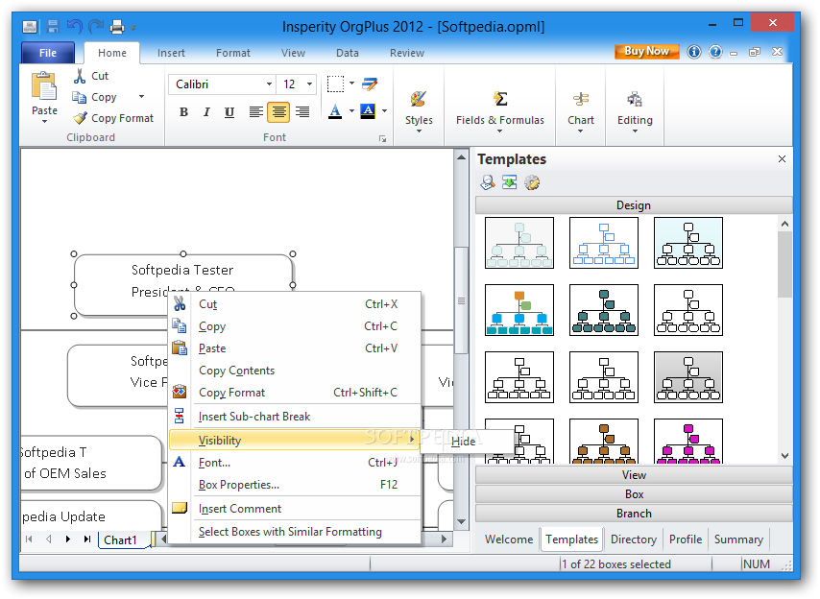Expand the ribbon Copy dropdown arrow
Screen dimensions: 820x599
click(141, 97)
